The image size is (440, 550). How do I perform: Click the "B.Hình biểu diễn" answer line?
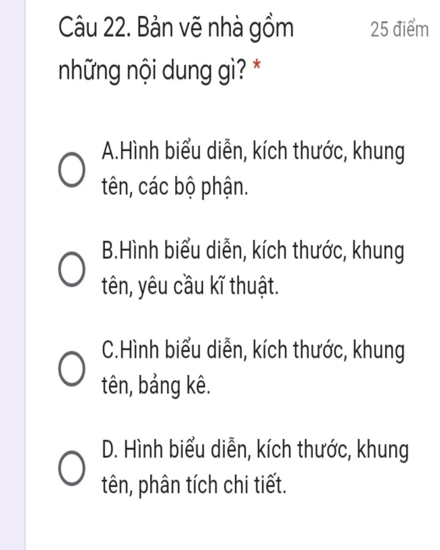tap(254, 251)
